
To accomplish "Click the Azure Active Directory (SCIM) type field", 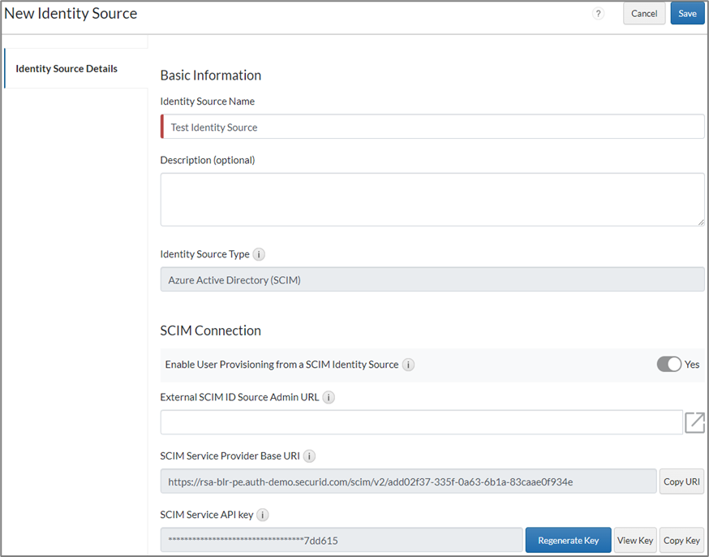I will (432, 280).
